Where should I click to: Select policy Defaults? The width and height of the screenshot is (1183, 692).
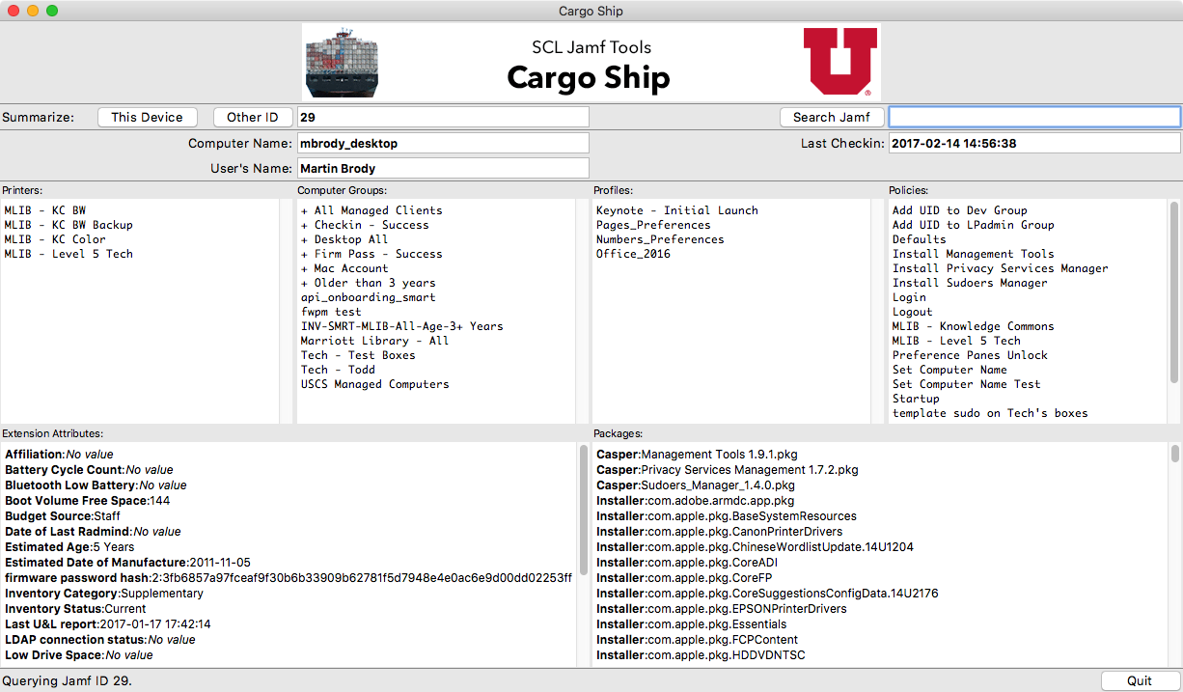[920, 239]
